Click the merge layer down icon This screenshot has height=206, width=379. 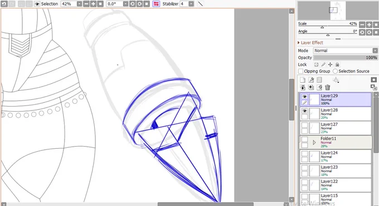coord(311,87)
